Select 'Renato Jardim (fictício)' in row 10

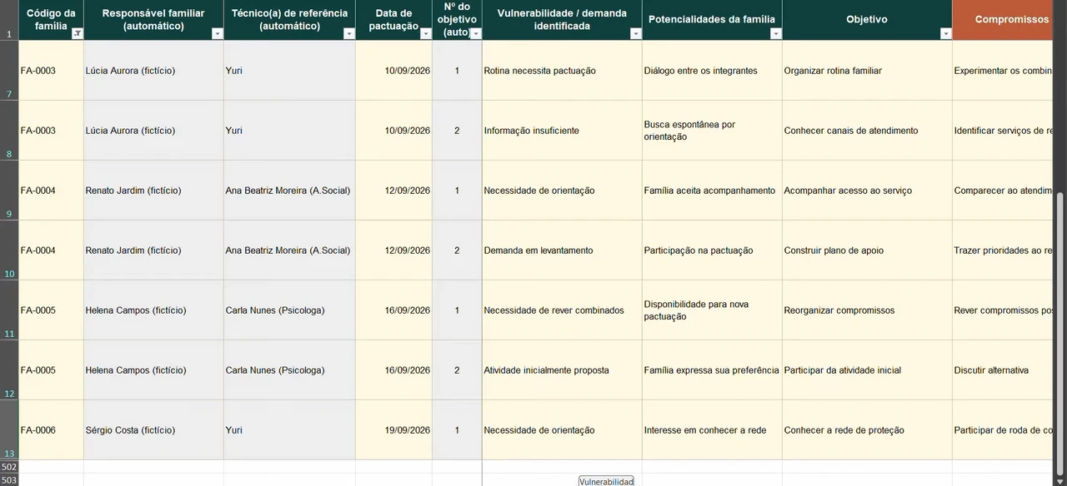click(x=153, y=250)
